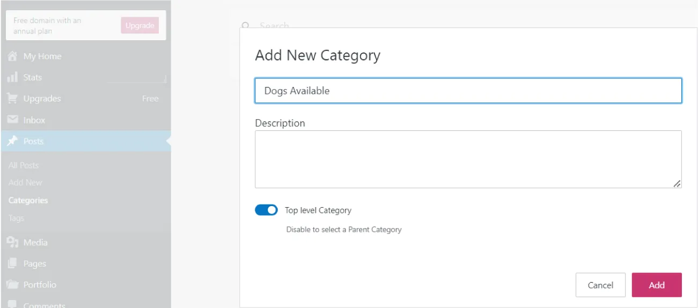
Task: Click the Upgrades shopping cart icon
Action: pos(12,99)
